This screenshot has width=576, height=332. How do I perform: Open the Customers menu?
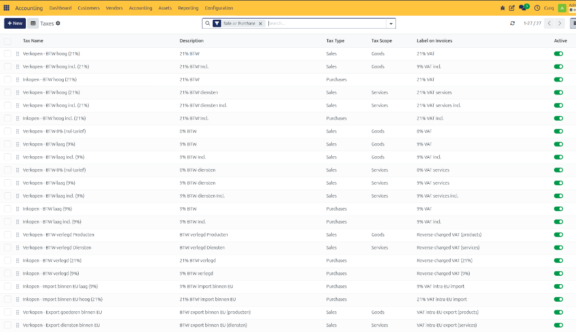(x=88, y=8)
